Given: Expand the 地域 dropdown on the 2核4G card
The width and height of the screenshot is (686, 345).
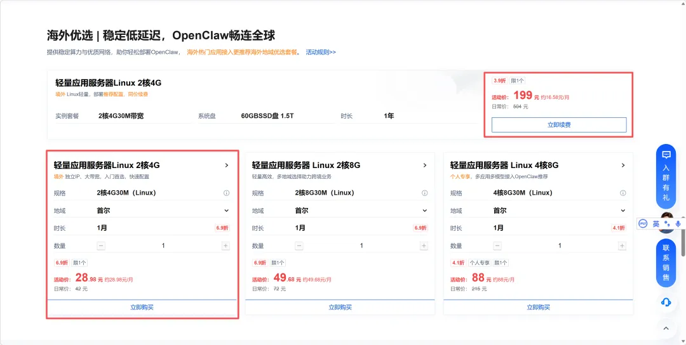Looking at the screenshot, I should 163,211.
